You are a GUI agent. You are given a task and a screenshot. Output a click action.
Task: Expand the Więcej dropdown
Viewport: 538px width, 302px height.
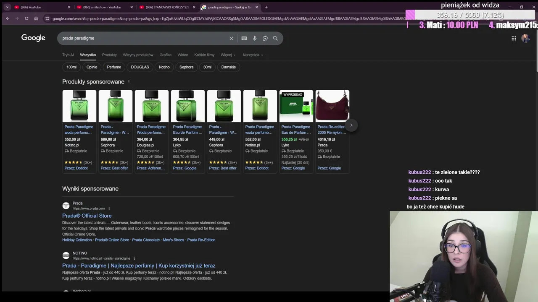tap(228, 55)
